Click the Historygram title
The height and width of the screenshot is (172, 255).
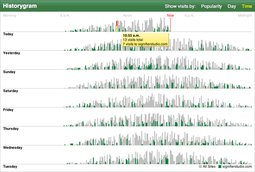(x=20, y=6)
